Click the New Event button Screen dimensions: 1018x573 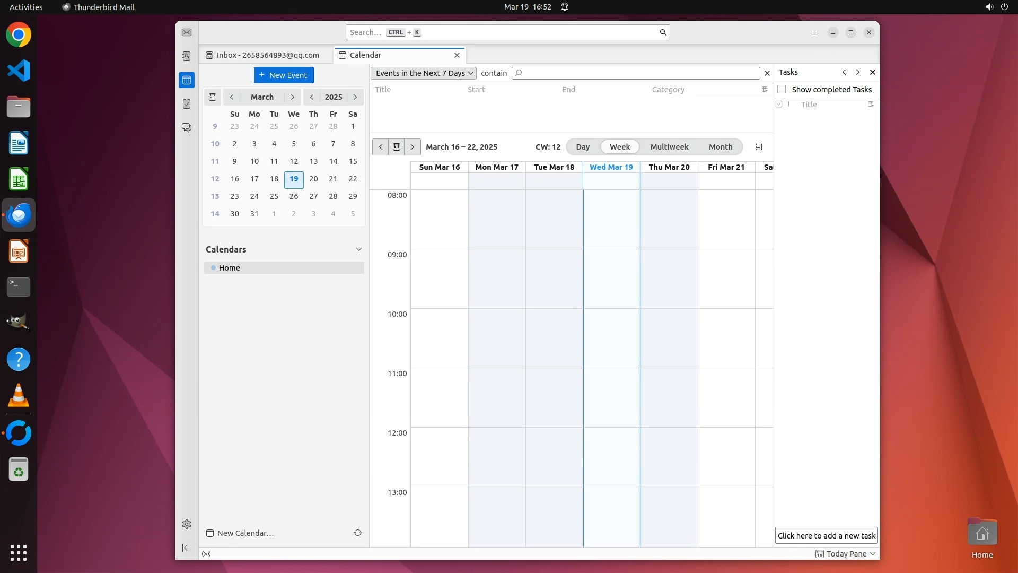(284, 75)
